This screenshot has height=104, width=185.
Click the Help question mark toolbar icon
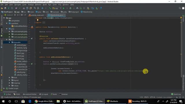pos(101,8)
